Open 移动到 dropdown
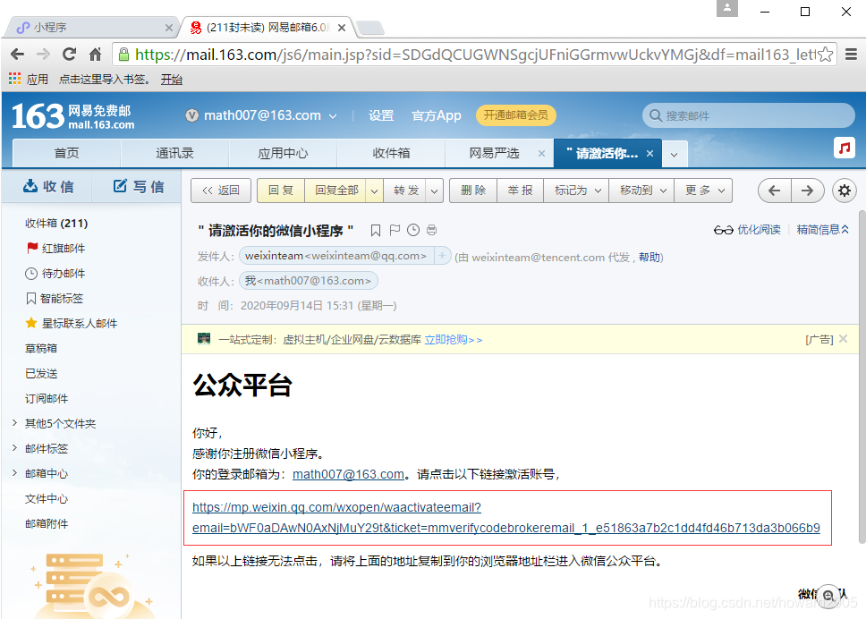 point(641,191)
